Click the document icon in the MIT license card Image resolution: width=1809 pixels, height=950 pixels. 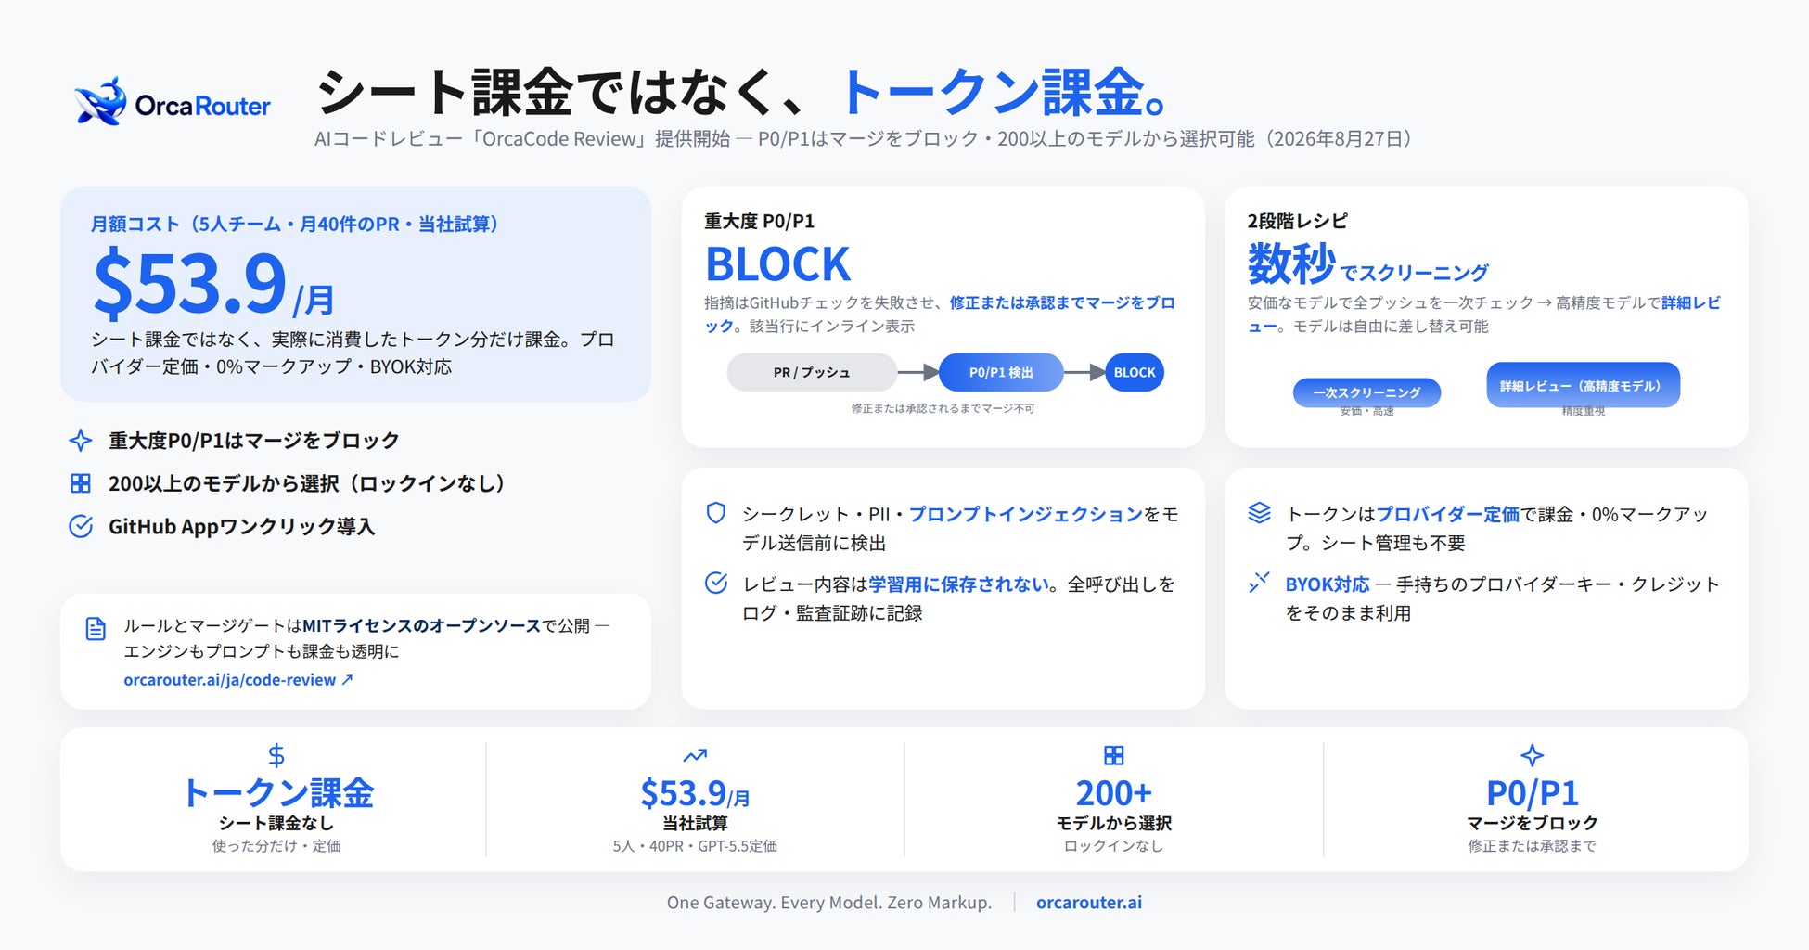click(96, 628)
